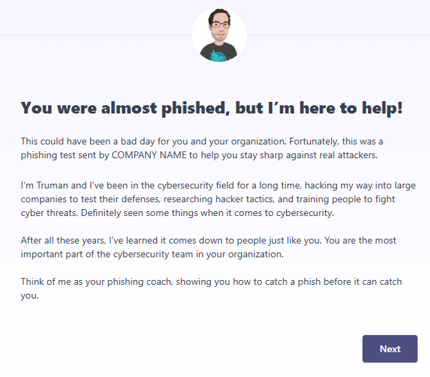Click "hacking my way into large" text
Image resolution: width=430 pixels, height=377 pixels.
tap(360, 185)
